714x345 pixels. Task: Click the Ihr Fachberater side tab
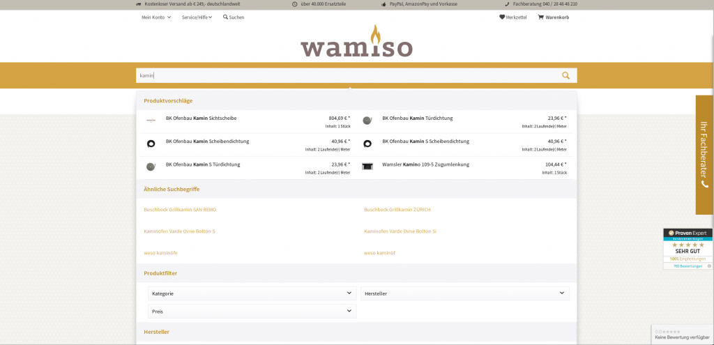(x=704, y=155)
